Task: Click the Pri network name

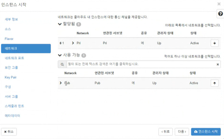Action: point(78,43)
